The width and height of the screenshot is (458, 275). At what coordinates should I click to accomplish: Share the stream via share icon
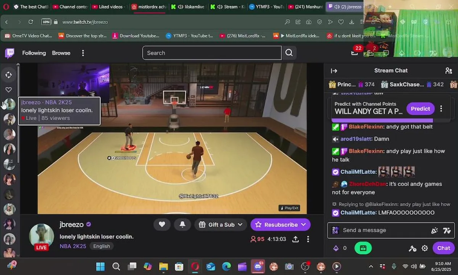coord(295,239)
